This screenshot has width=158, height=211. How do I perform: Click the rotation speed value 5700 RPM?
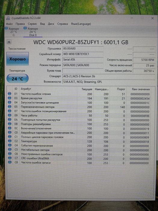point(144,60)
